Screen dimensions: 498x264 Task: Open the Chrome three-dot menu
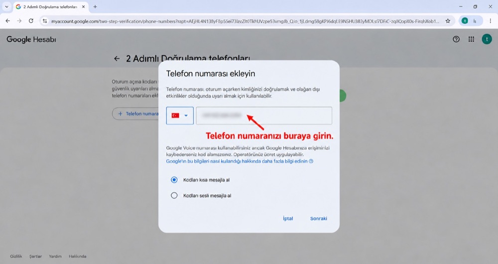point(491,21)
